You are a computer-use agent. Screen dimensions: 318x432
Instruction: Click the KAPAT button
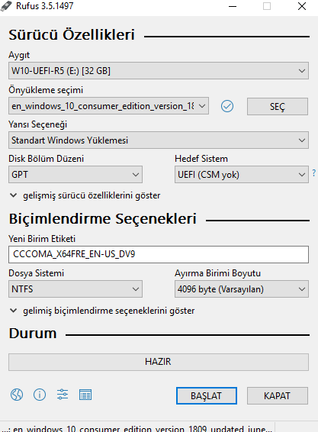(x=278, y=396)
